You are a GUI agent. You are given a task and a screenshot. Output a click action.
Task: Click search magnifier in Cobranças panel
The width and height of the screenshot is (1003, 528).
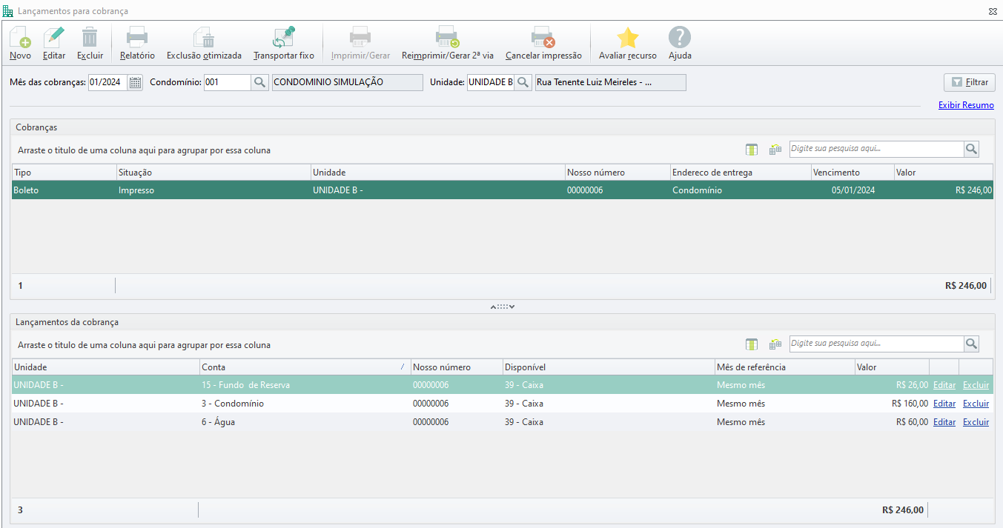tap(971, 149)
